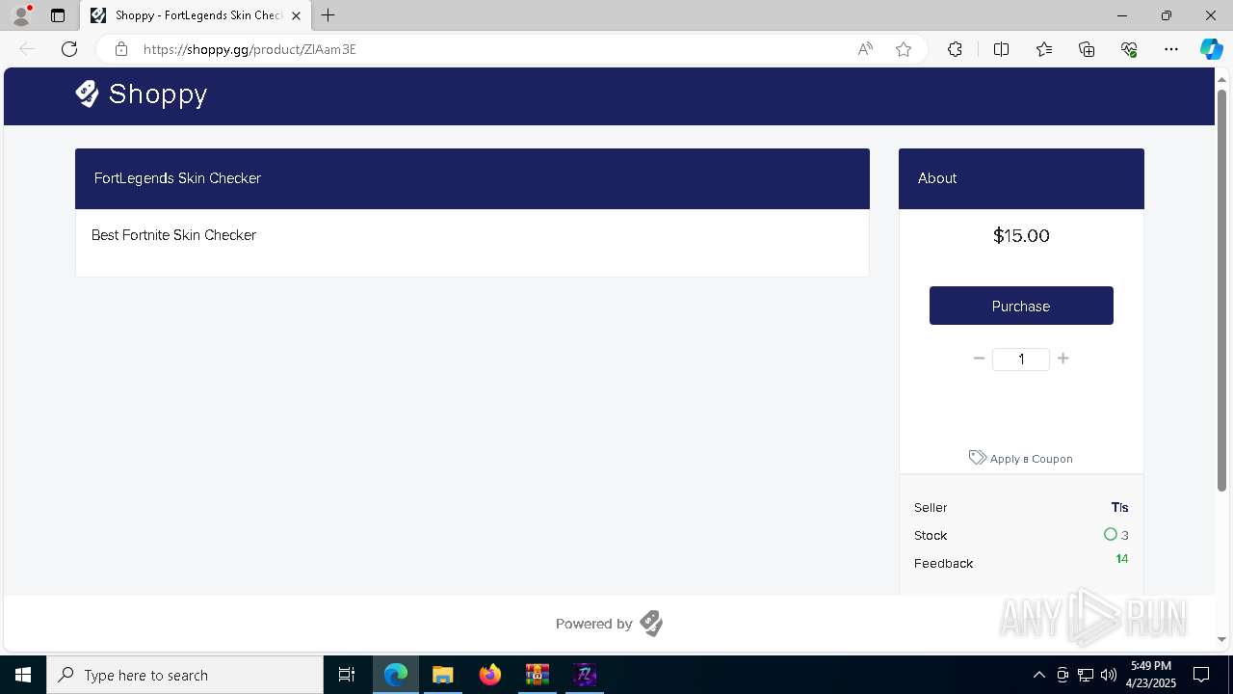Screen dimensions: 1233x694
Task: Open Microsoft Edge from taskbar
Action: tap(396, 675)
